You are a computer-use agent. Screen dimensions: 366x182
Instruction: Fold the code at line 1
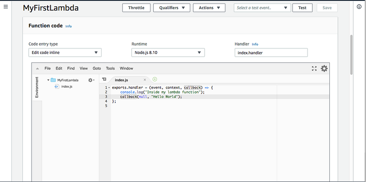click(109, 88)
